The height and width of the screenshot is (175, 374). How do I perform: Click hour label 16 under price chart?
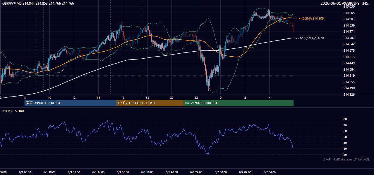123,98
